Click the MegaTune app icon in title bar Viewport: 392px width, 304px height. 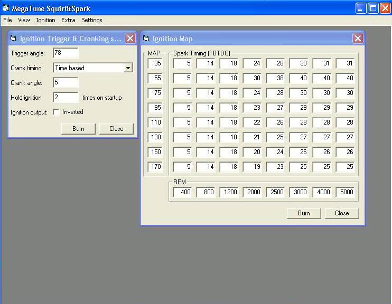click(x=6, y=8)
